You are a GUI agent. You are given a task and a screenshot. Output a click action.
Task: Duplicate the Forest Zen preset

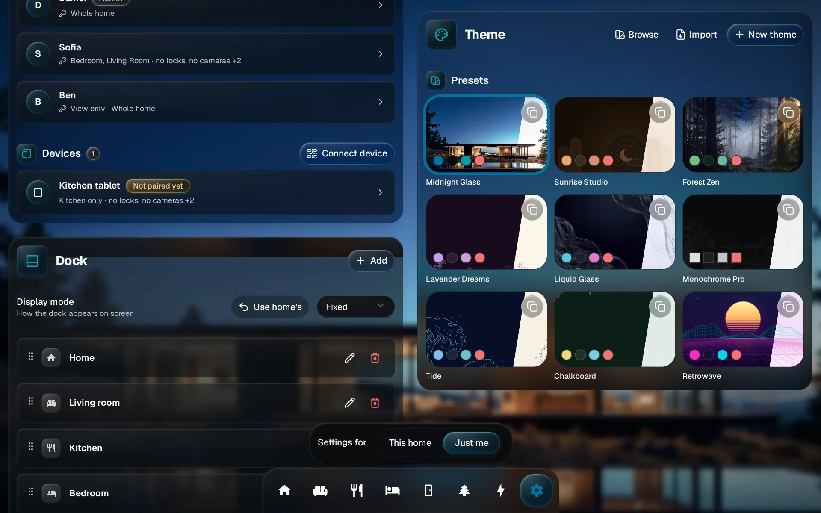pos(789,113)
